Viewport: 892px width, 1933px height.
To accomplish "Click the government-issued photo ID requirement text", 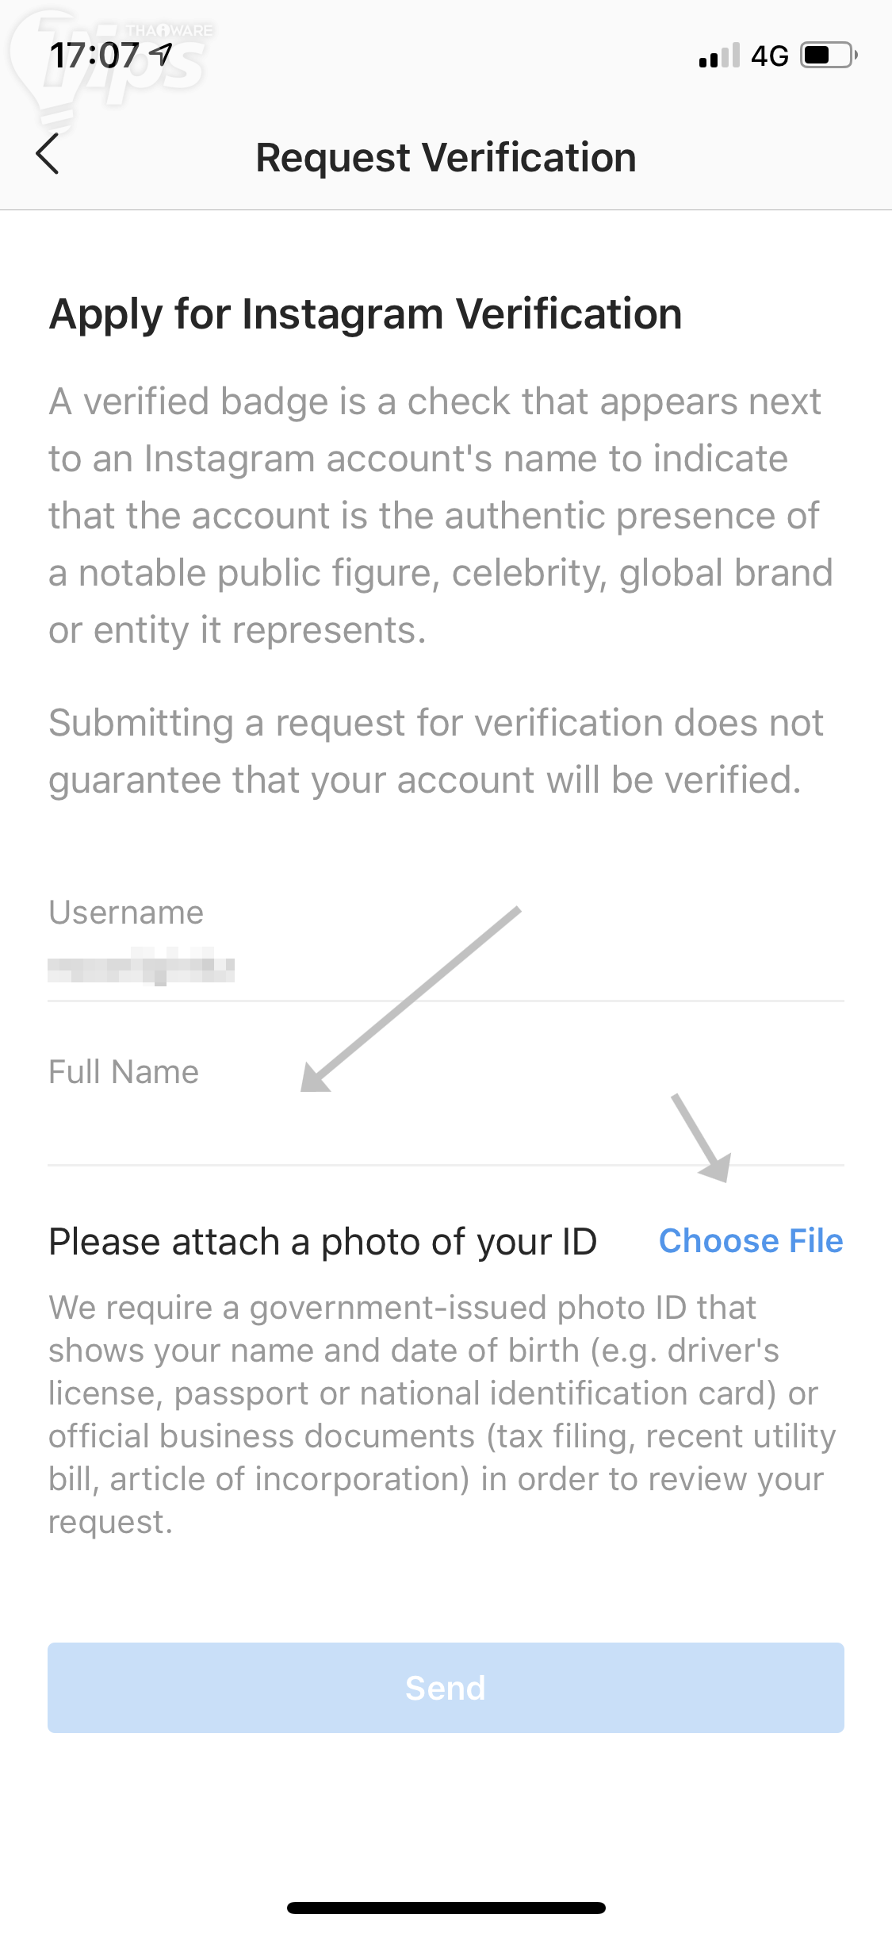I will [442, 1414].
